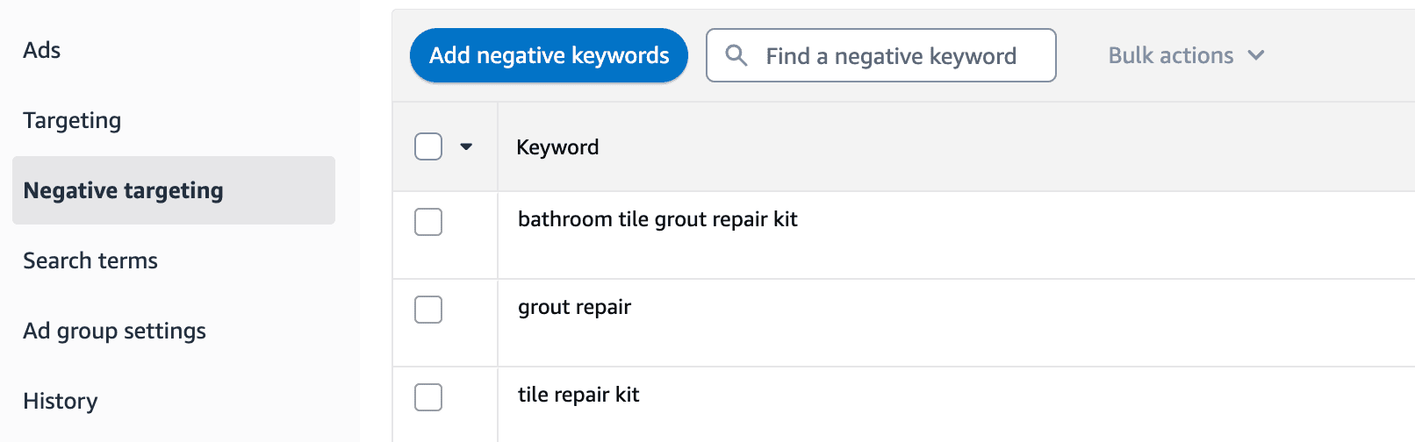
Task: Click the tile repair kit keyword text
Action: coord(578,395)
